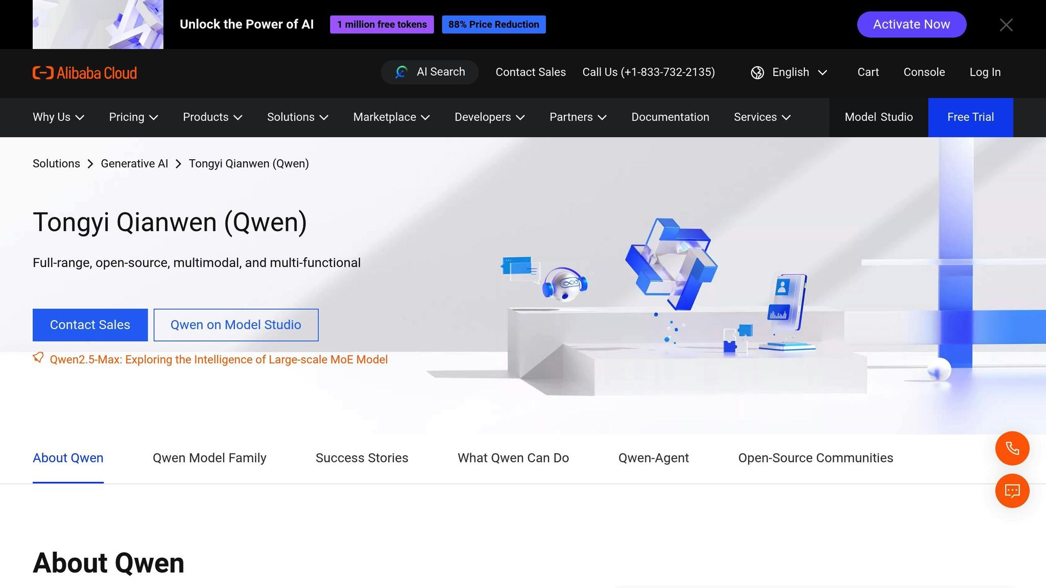
Task: Expand the Services menu
Action: click(x=763, y=117)
